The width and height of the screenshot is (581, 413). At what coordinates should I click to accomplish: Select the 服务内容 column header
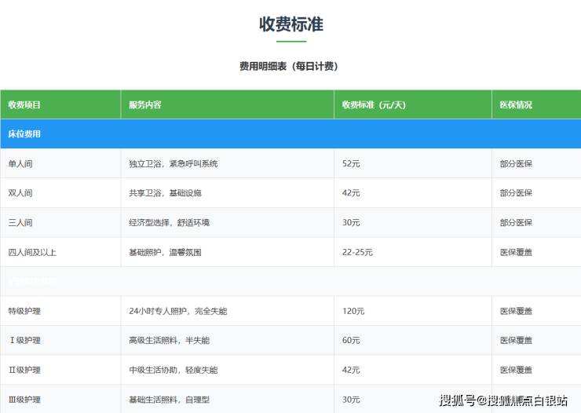click(144, 104)
